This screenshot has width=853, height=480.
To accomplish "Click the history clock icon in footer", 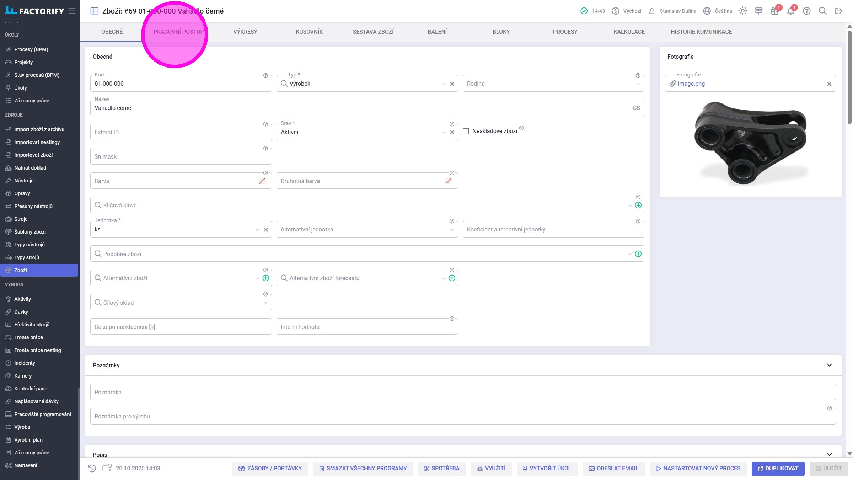I will [x=92, y=468].
